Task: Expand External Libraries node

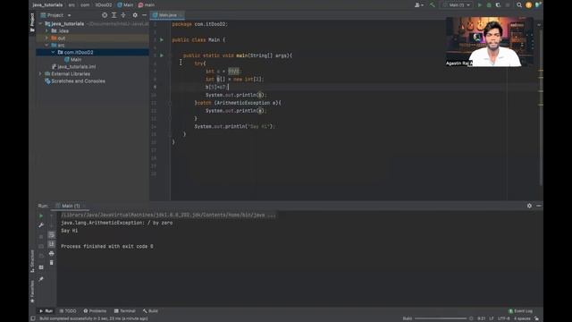Action: tap(40, 73)
